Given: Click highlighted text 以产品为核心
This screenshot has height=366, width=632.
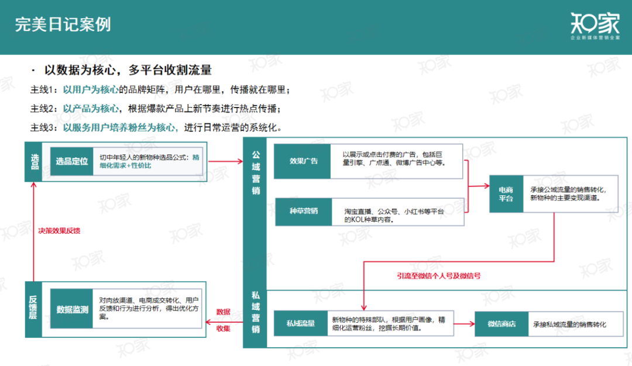Looking at the screenshot, I should point(91,108).
